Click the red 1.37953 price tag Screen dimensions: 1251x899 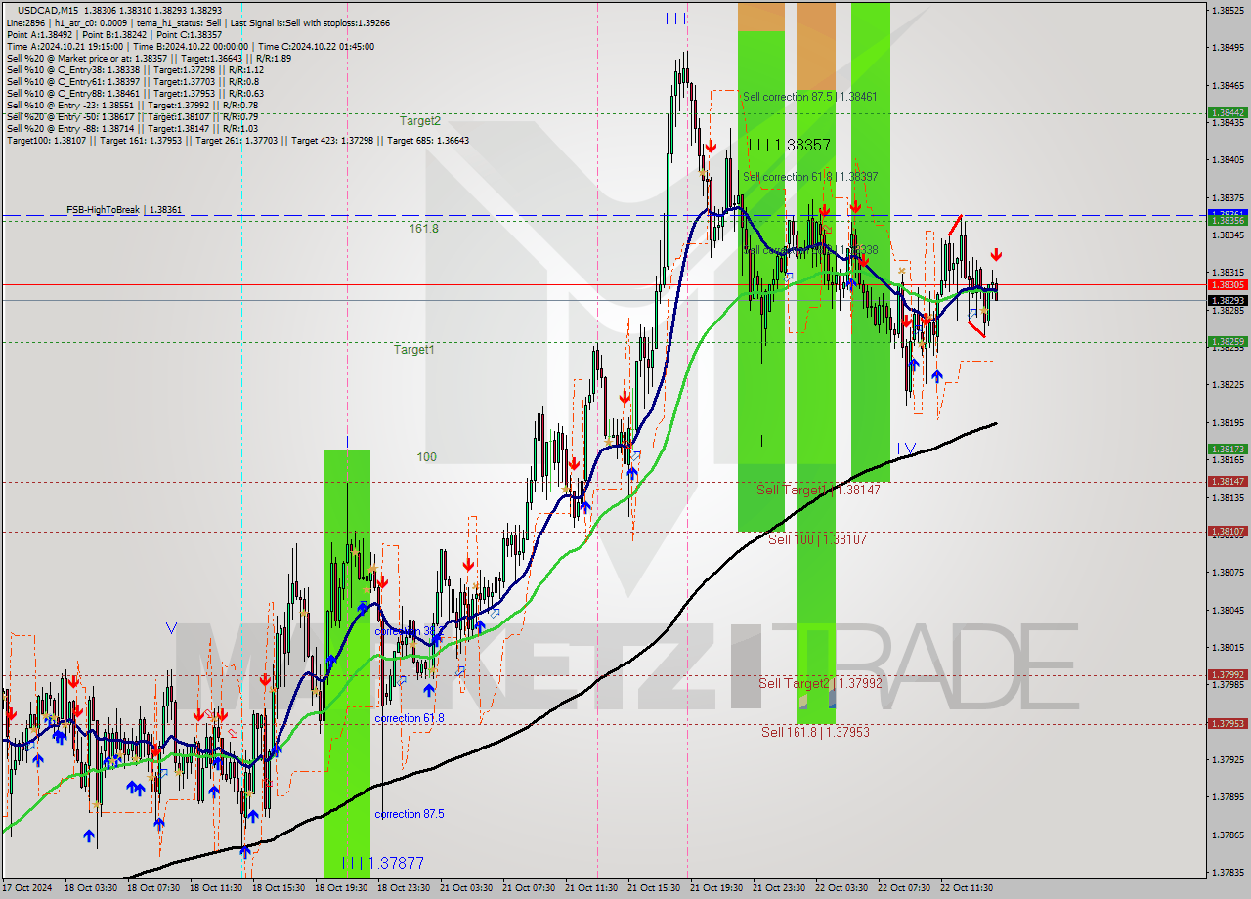click(x=1227, y=724)
